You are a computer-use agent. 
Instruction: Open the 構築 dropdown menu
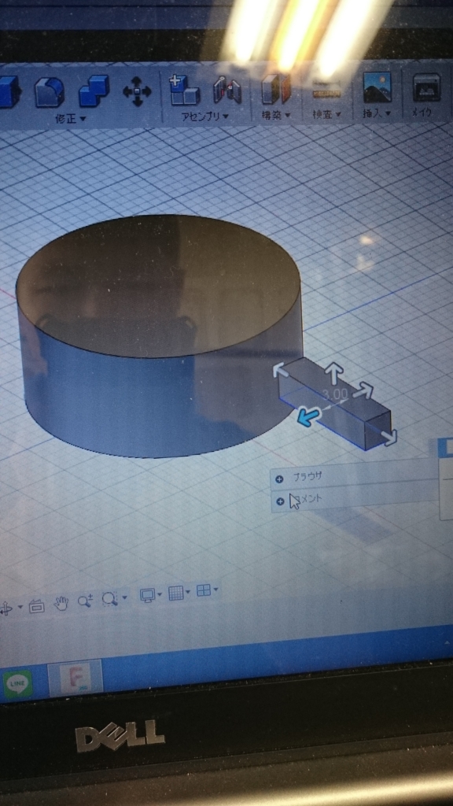pyautogui.click(x=275, y=116)
